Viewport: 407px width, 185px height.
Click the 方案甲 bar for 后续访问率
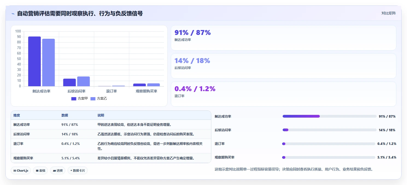pos(69,82)
